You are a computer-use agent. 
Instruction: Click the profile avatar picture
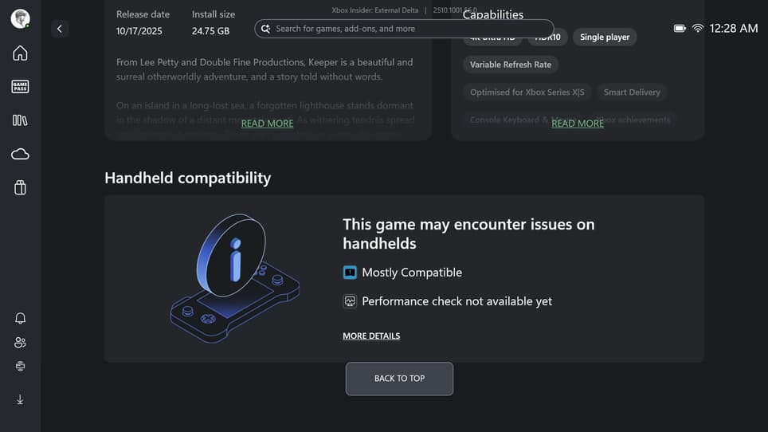pyautogui.click(x=20, y=19)
